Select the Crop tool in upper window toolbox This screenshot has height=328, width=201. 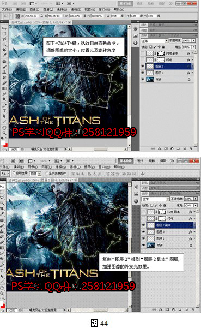[4, 50]
